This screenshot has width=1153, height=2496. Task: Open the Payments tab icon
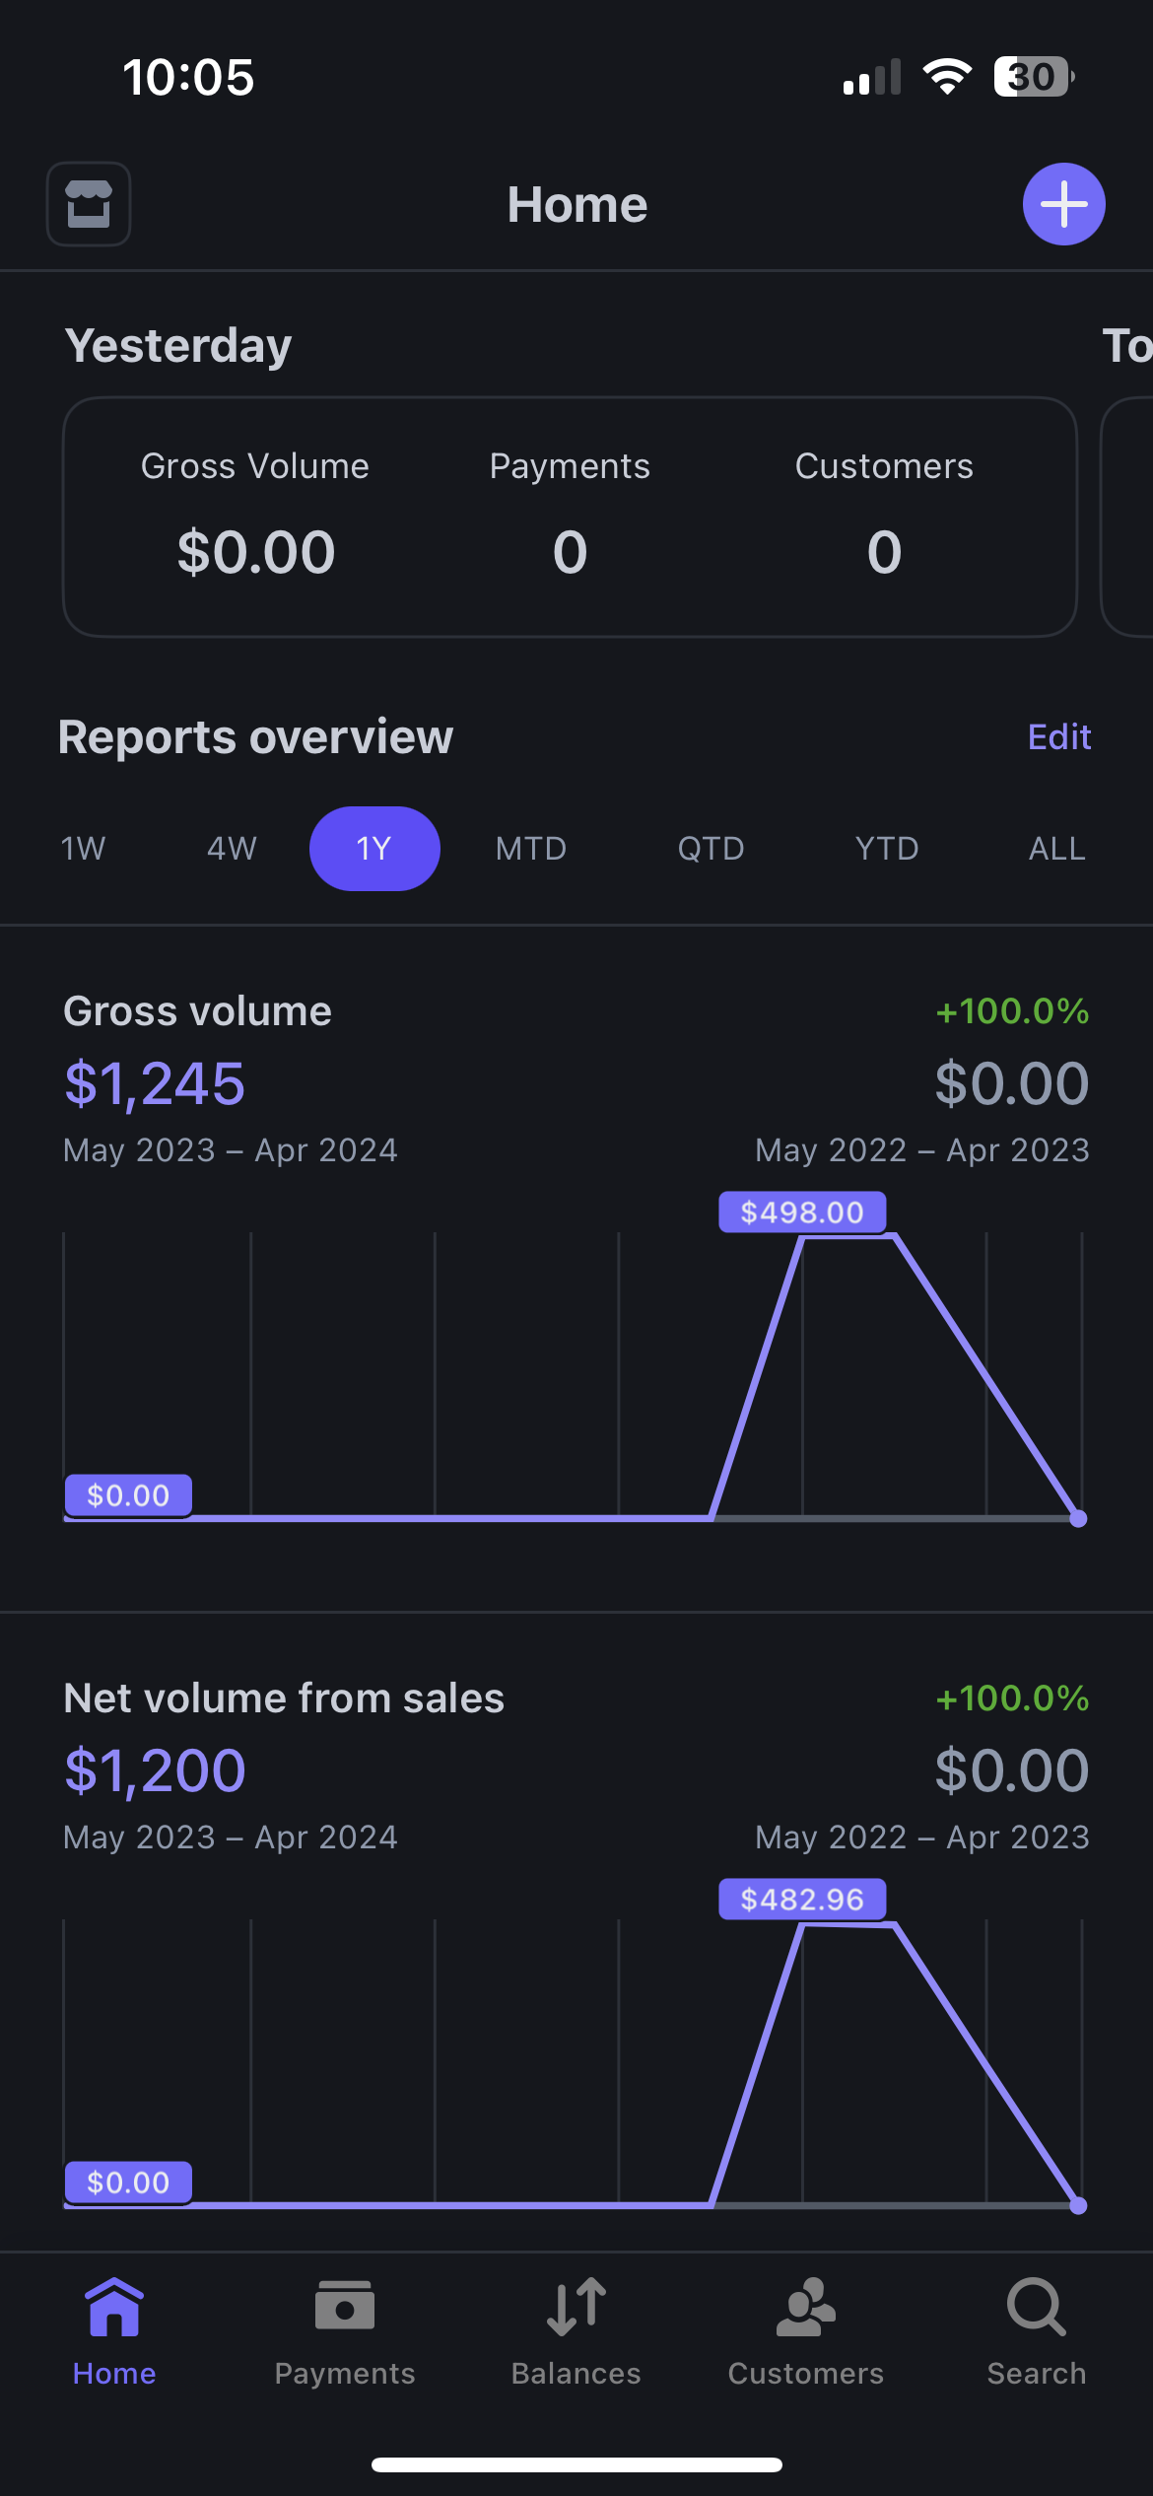(344, 2308)
